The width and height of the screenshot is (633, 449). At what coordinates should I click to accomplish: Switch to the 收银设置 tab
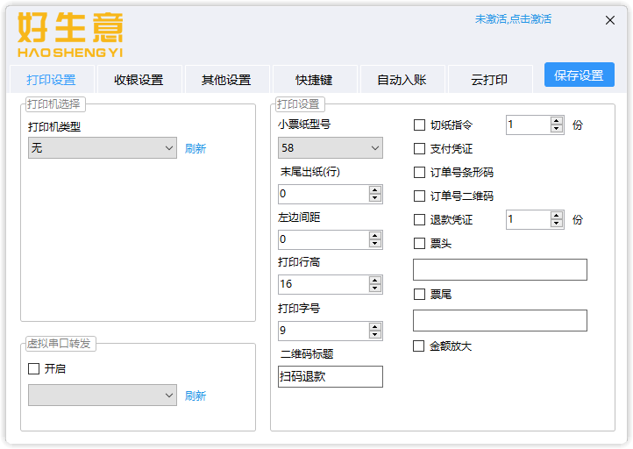[139, 80]
